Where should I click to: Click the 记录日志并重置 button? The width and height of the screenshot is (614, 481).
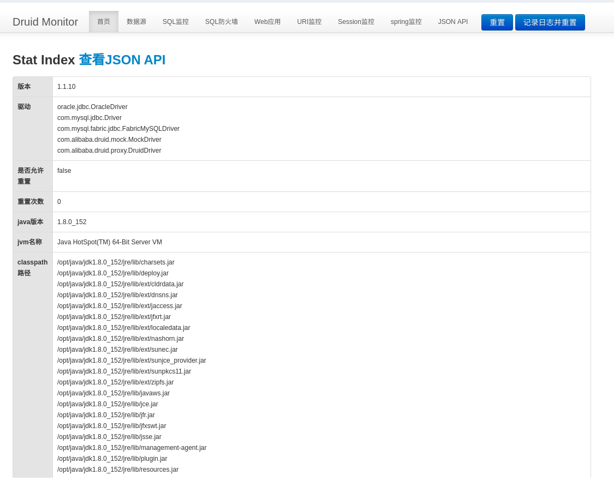point(550,22)
